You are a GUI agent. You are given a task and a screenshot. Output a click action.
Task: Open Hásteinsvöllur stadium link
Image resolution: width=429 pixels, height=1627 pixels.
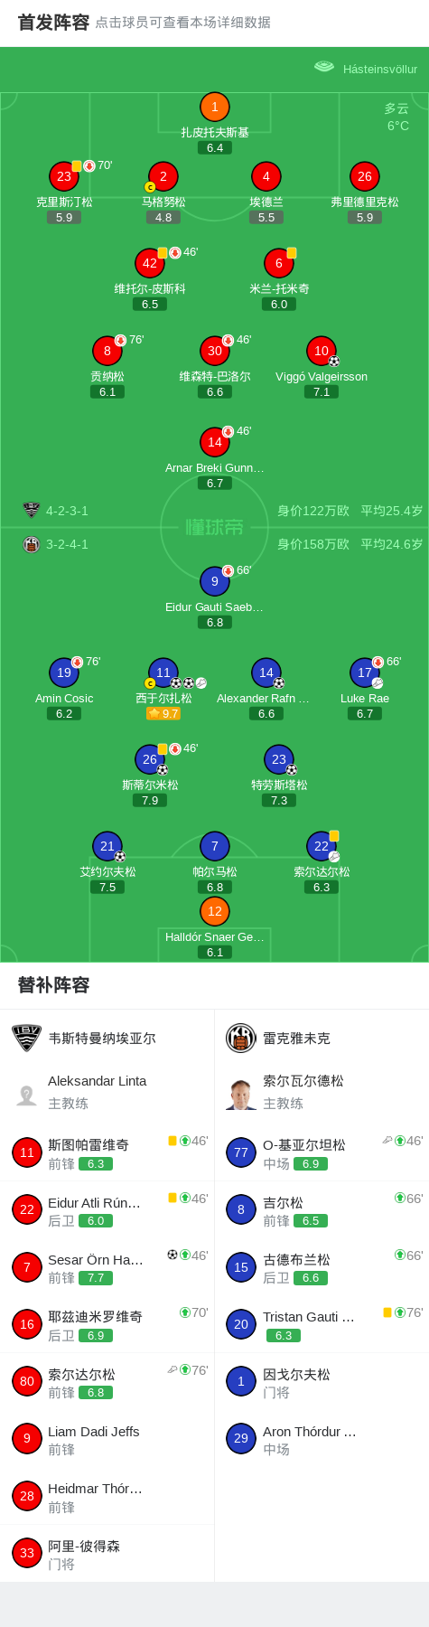(x=366, y=68)
